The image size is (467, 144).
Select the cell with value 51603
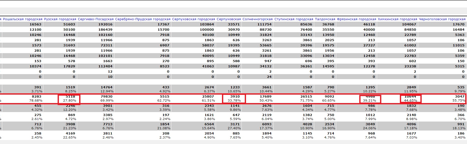60,24
